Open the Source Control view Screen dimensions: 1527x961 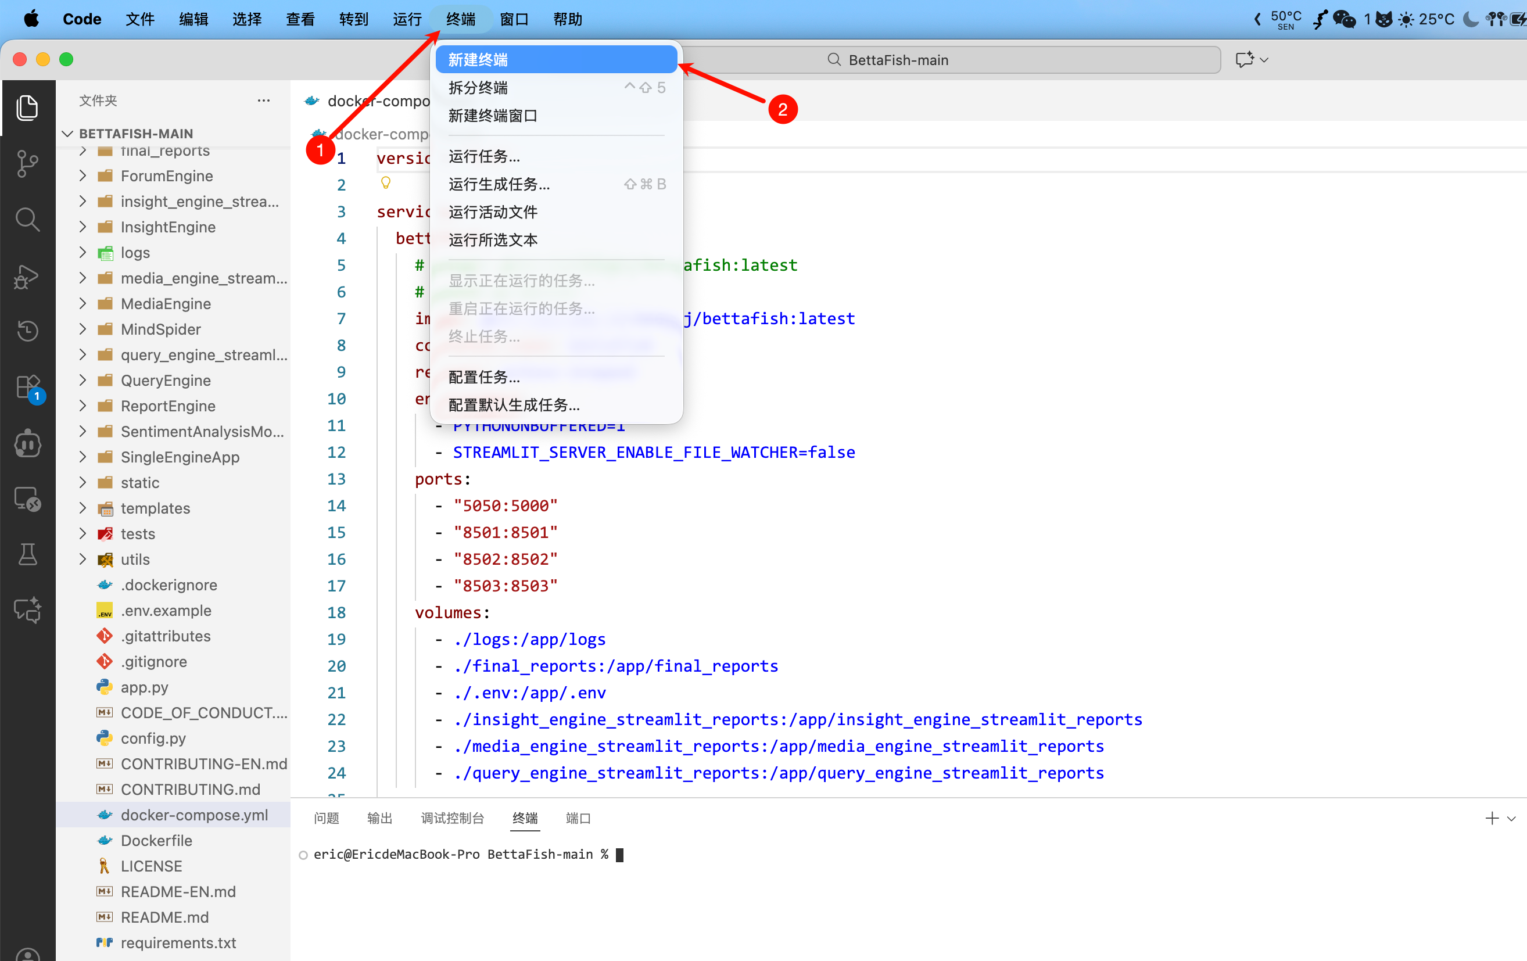click(x=27, y=163)
